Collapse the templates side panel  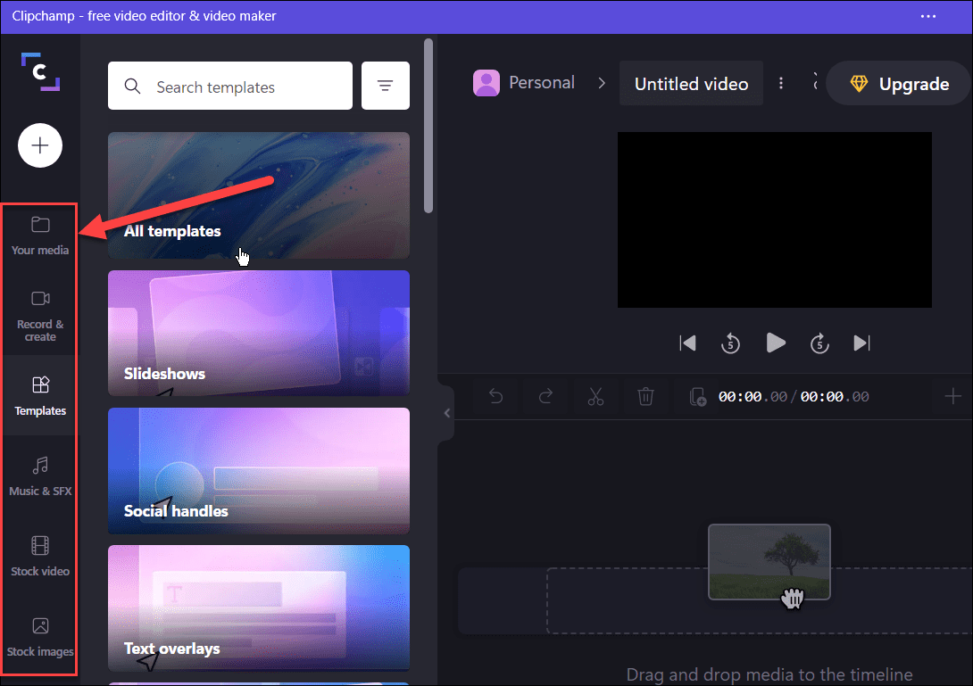pos(446,412)
